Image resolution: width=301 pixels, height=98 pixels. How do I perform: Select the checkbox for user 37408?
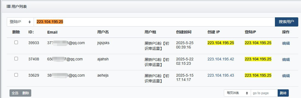coord(16,59)
